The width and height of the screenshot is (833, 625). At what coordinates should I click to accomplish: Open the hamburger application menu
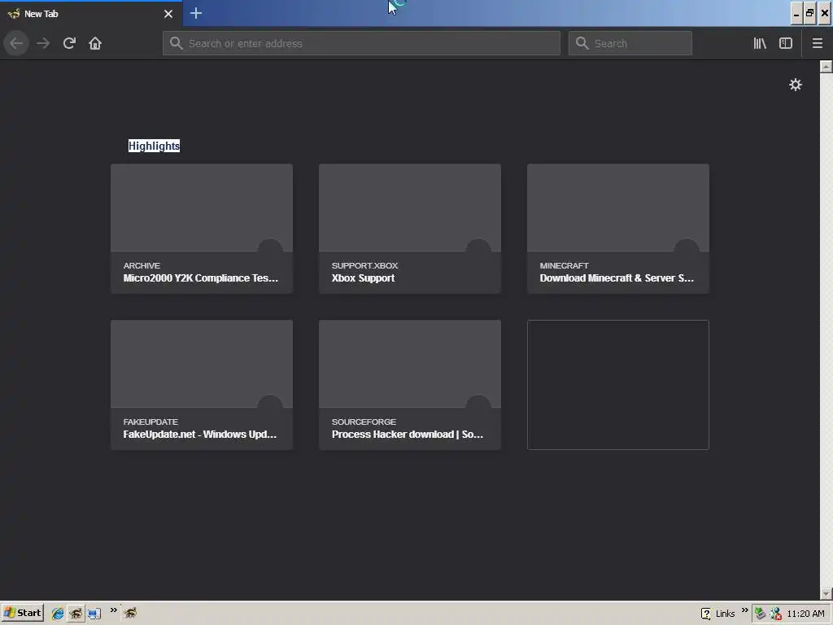point(817,43)
